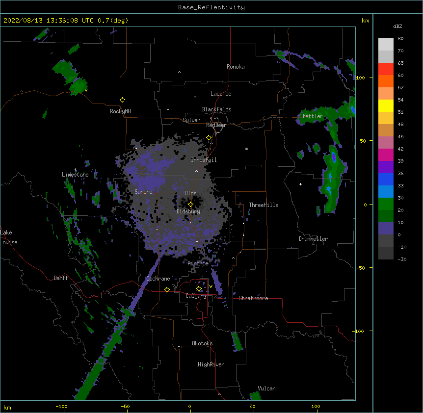Click the Okotoks label
The width and height of the screenshot is (423, 413).
pyautogui.click(x=202, y=343)
